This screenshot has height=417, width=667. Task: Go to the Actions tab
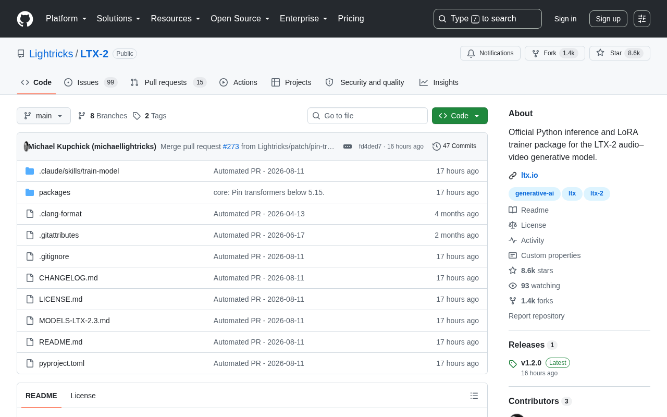coord(238,82)
